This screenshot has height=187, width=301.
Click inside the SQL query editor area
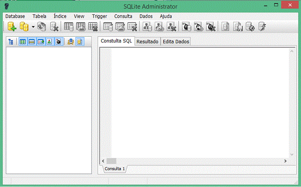[x=200, y=103]
